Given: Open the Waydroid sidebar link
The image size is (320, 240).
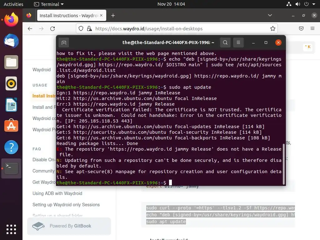Looking at the screenshot, I should [42, 70].
